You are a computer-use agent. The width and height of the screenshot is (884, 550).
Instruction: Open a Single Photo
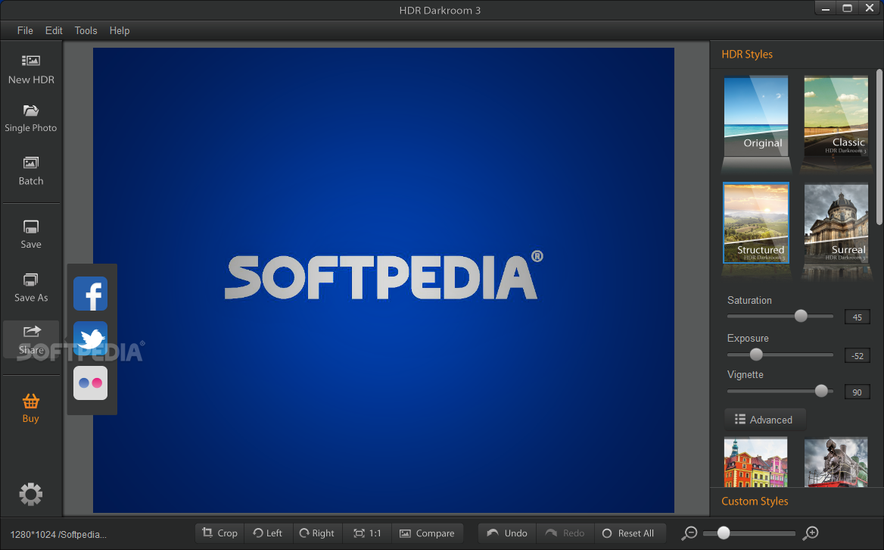[x=31, y=118]
